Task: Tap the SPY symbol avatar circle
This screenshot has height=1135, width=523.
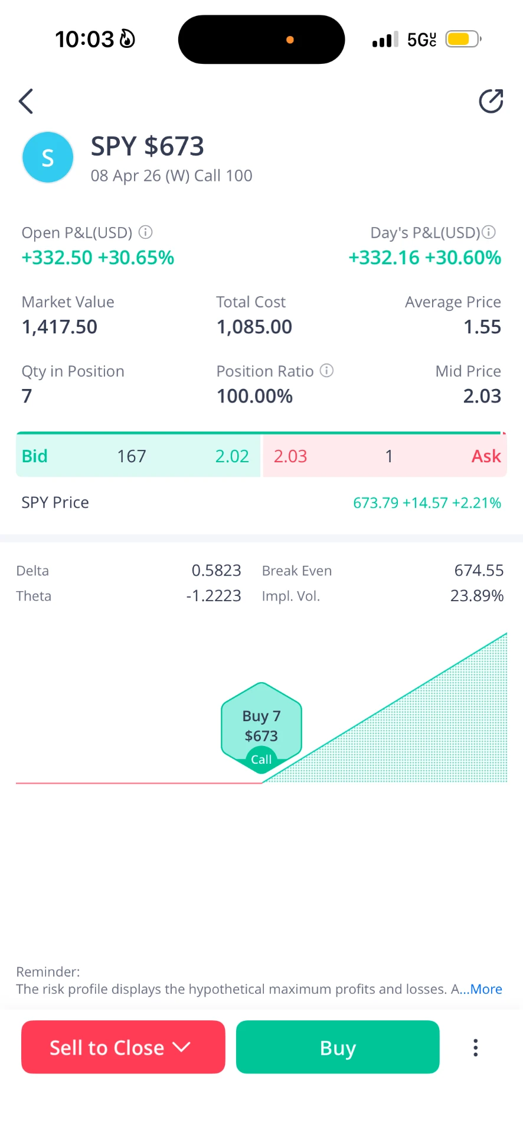Action: [48, 157]
